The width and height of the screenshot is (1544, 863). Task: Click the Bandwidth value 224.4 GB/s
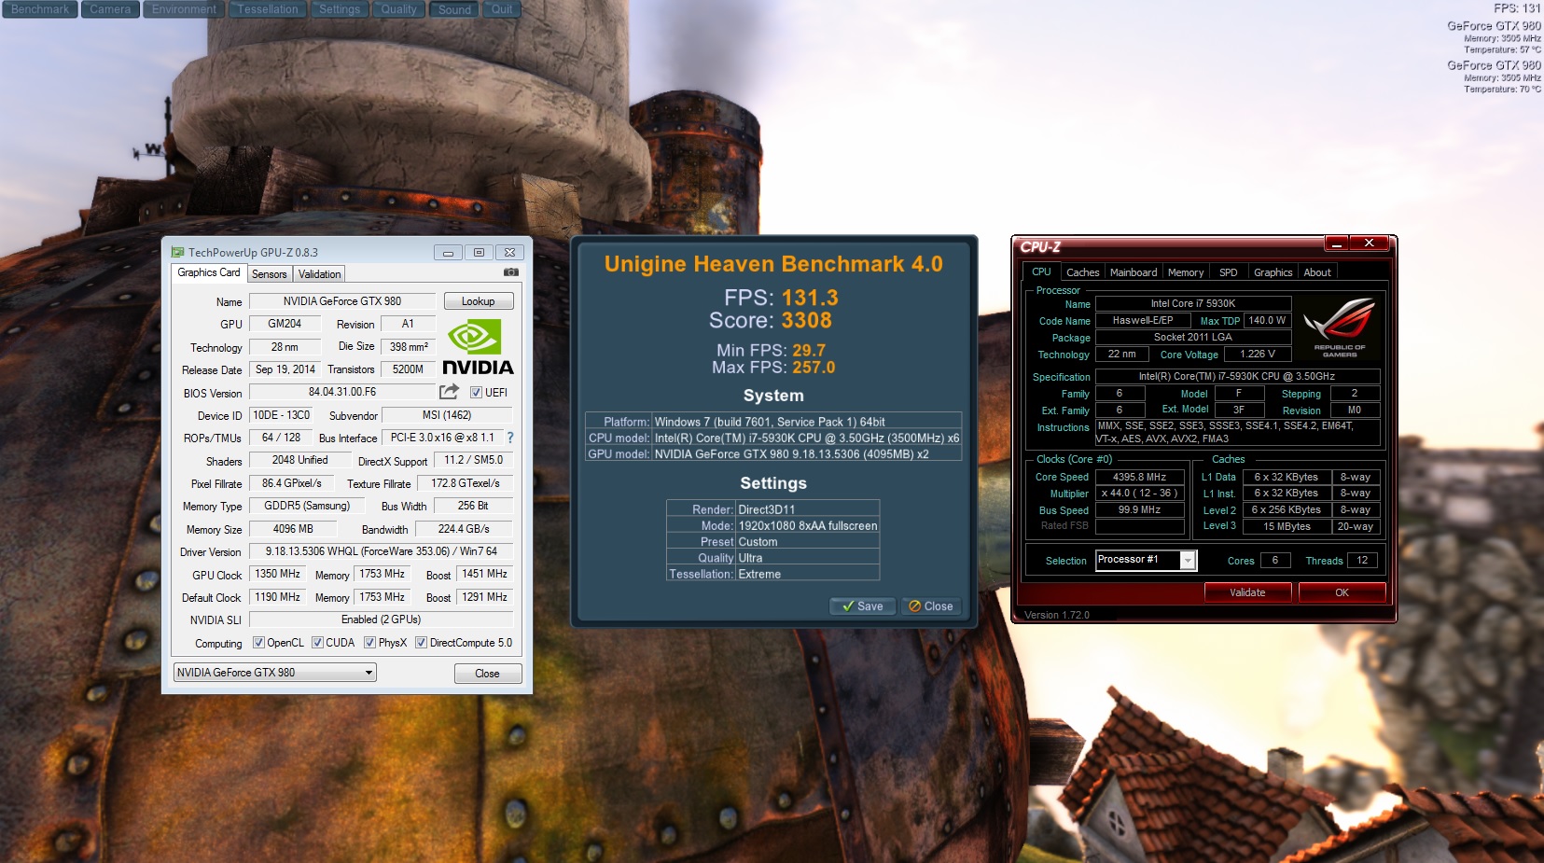point(464,529)
